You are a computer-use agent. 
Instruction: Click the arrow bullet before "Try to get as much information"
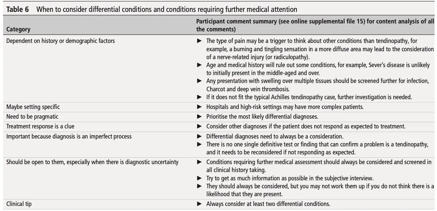(199, 179)
